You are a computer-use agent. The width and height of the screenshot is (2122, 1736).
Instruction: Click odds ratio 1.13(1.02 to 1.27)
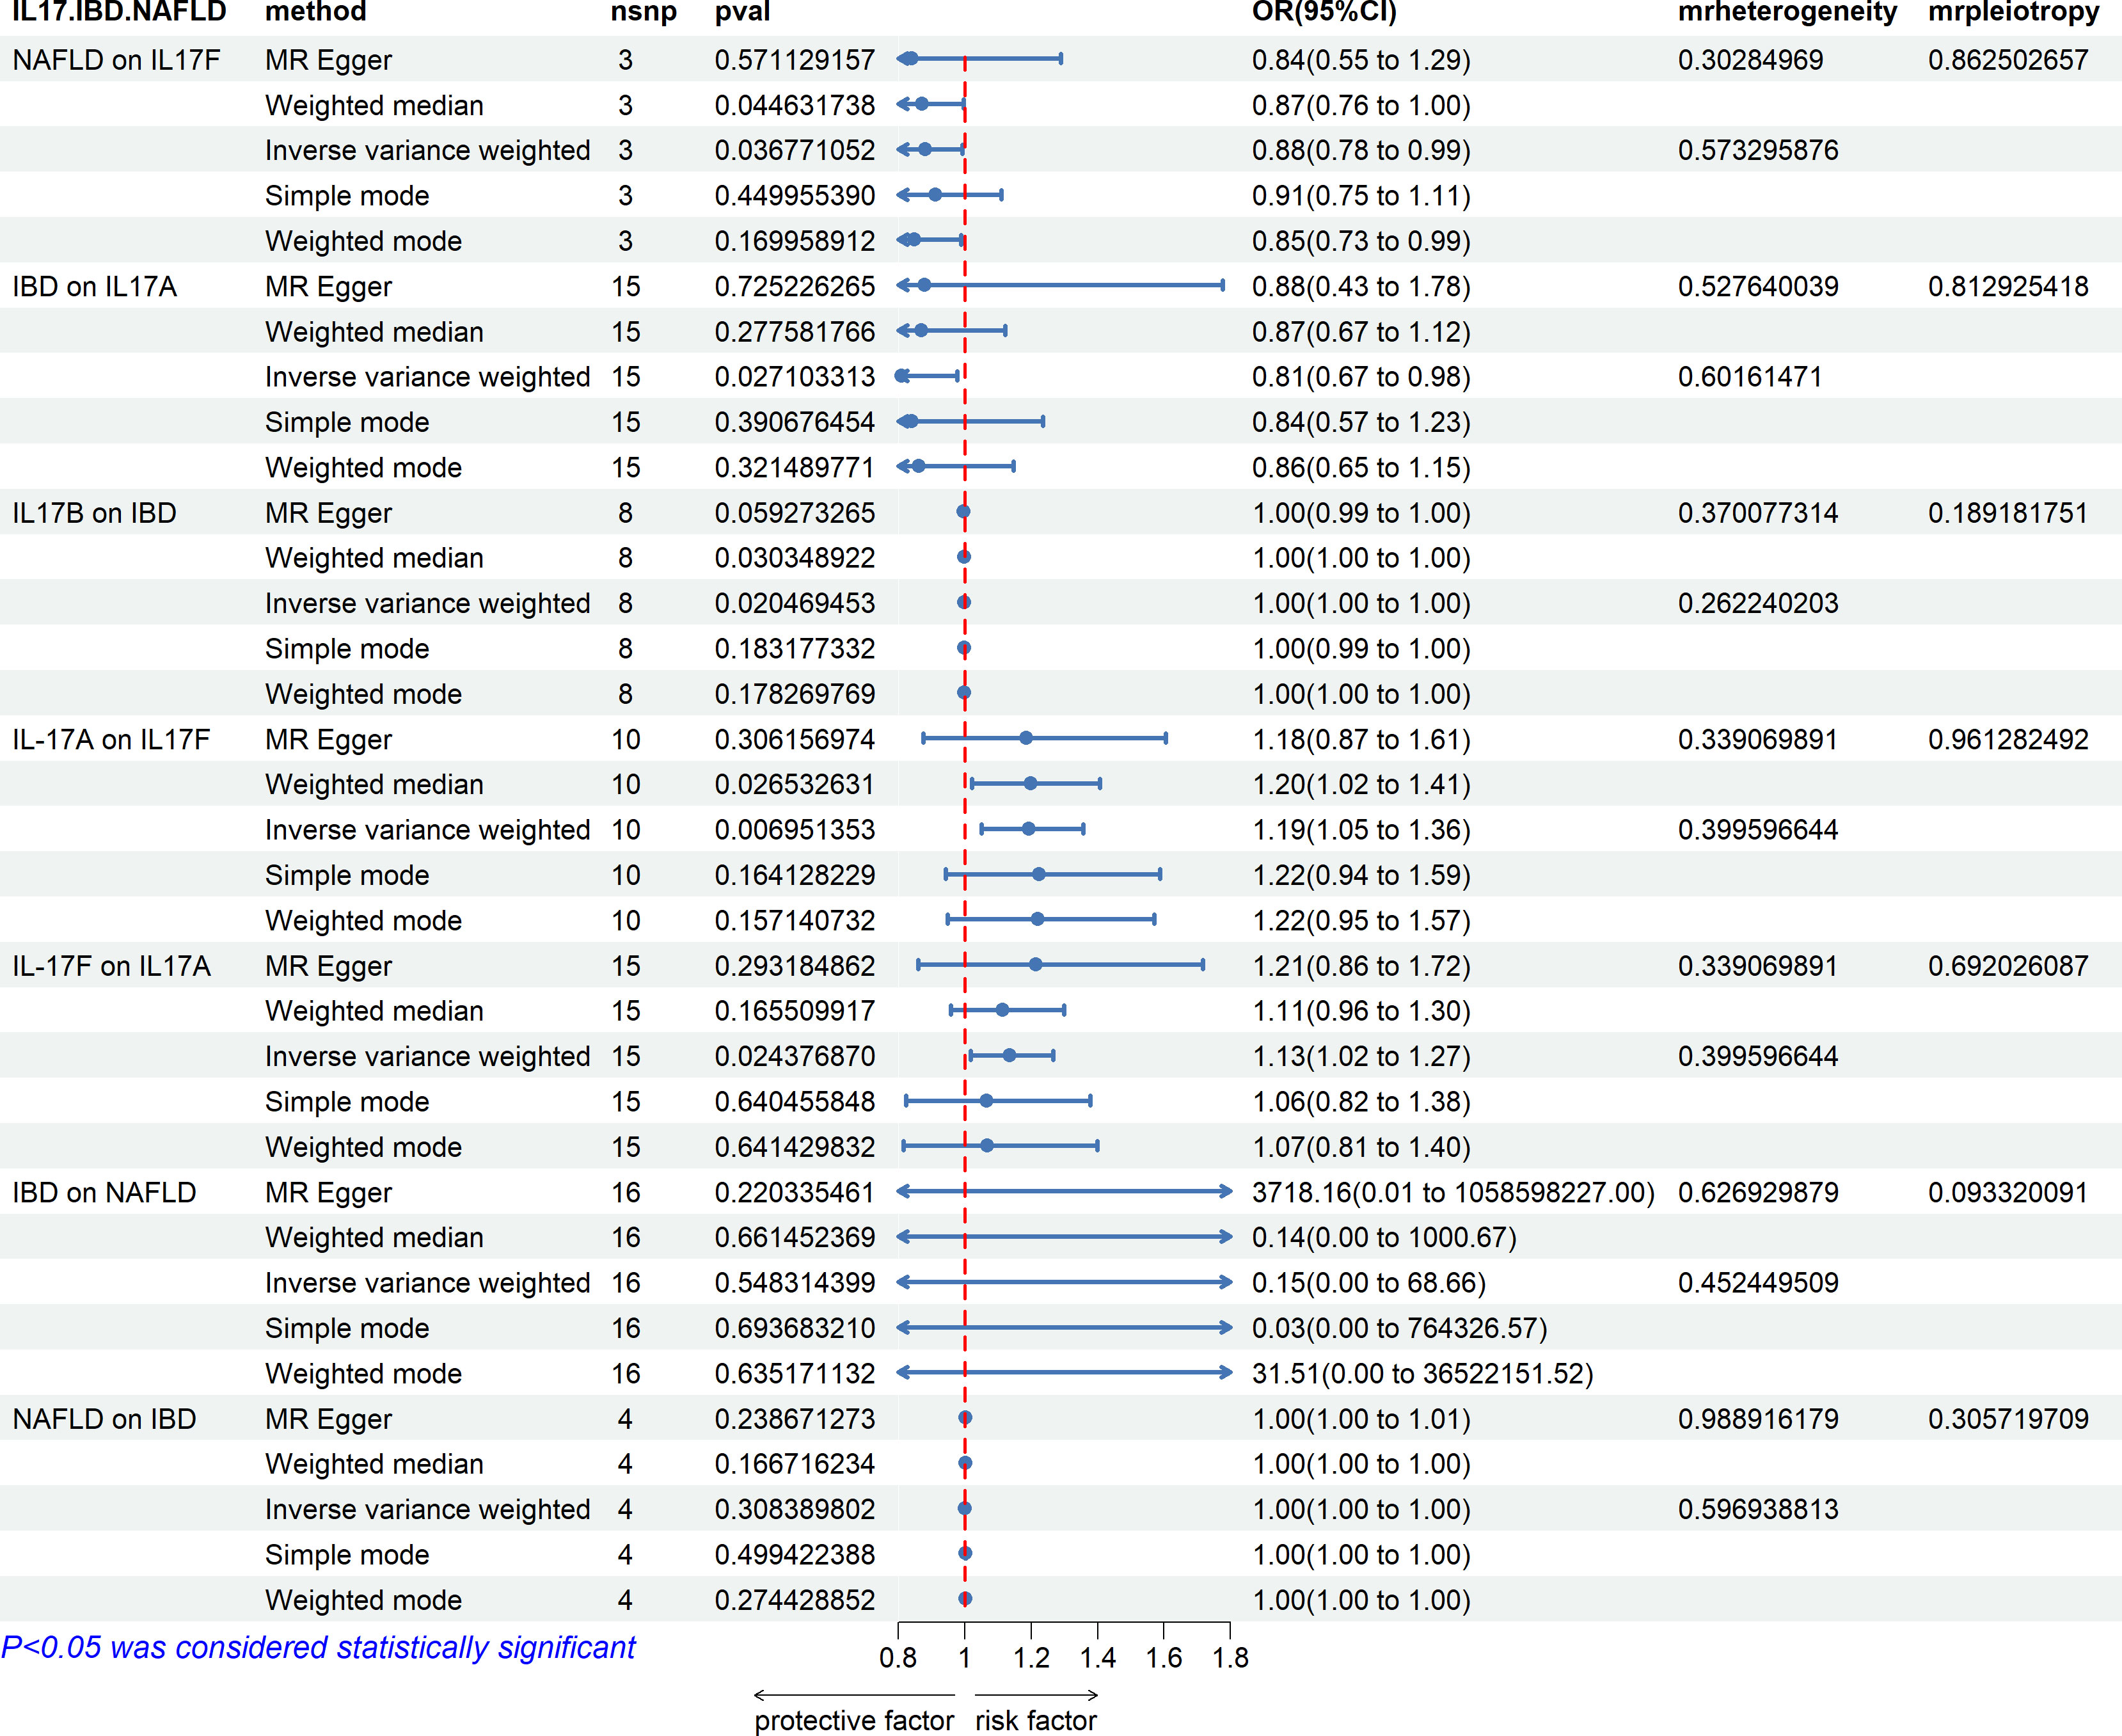(1361, 1057)
